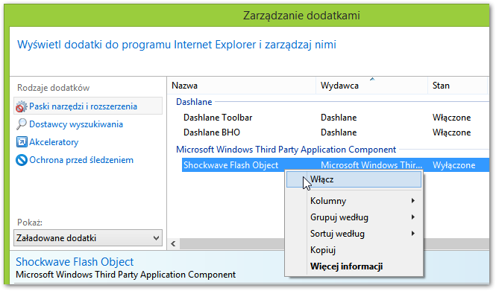
Task: Open the Grupuj według submenu
Action: pyautogui.click(x=354, y=217)
